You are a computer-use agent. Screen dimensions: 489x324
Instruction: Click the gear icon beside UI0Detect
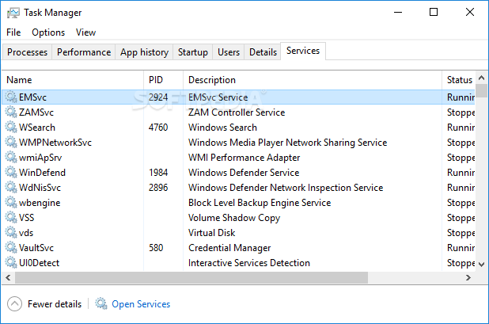click(x=11, y=262)
